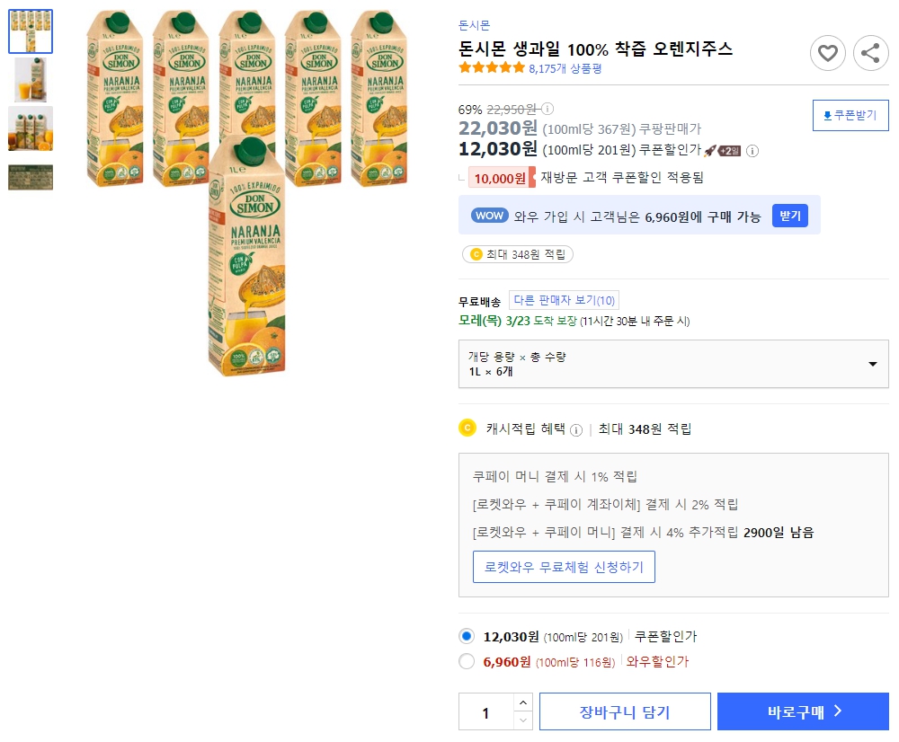The width and height of the screenshot is (899, 742).
Task: Click the 바로구매 purchase button
Action: tap(803, 709)
